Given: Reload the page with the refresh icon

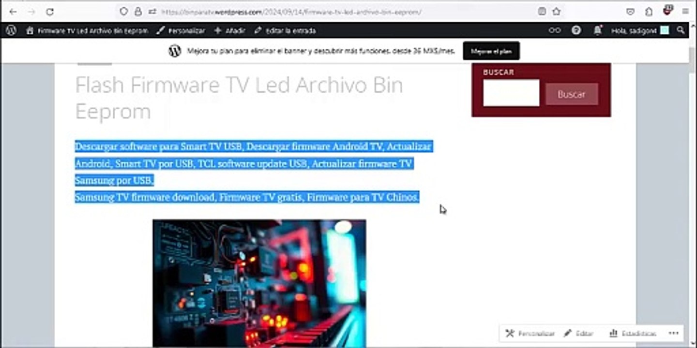Looking at the screenshot, I should (50, 12).
